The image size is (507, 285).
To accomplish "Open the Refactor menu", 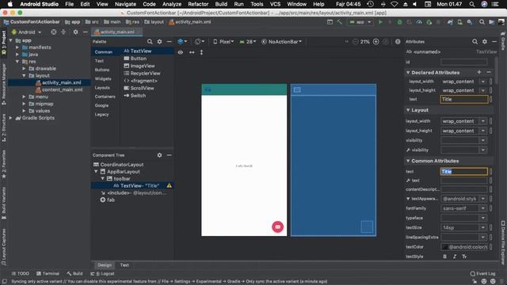I will click(198, 4).
